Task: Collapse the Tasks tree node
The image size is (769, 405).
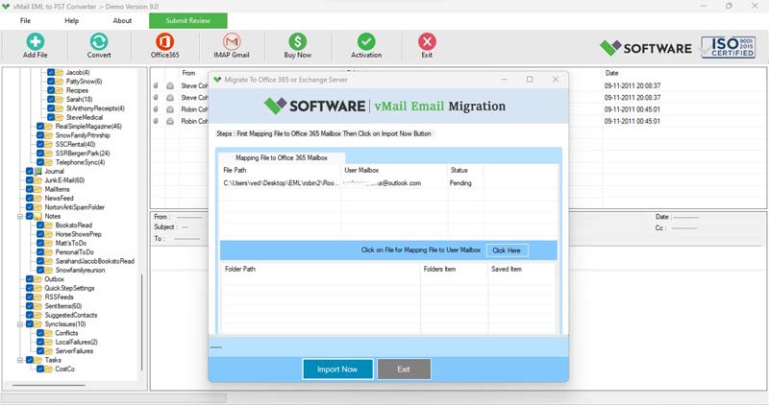Action: (x=20, y=360)
